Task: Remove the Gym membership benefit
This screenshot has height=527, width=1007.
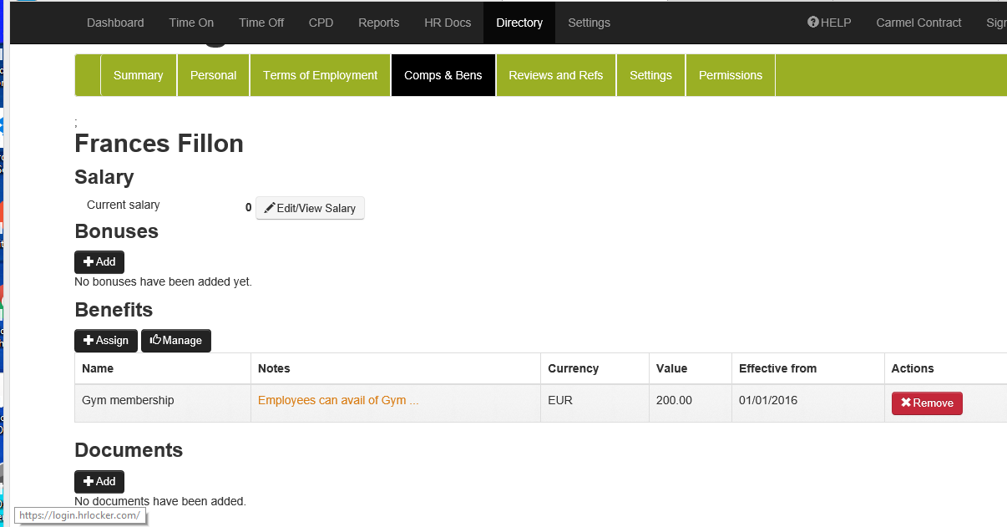Action: 927,403
